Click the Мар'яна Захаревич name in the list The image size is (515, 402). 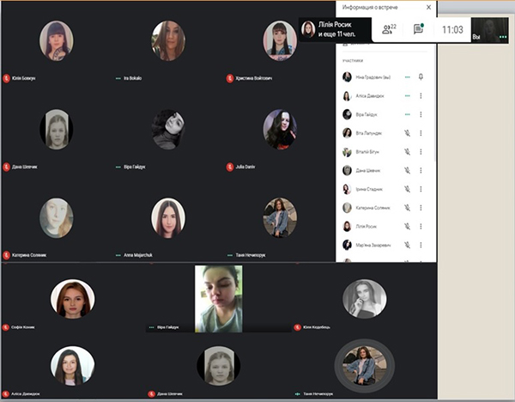(373, 245)
